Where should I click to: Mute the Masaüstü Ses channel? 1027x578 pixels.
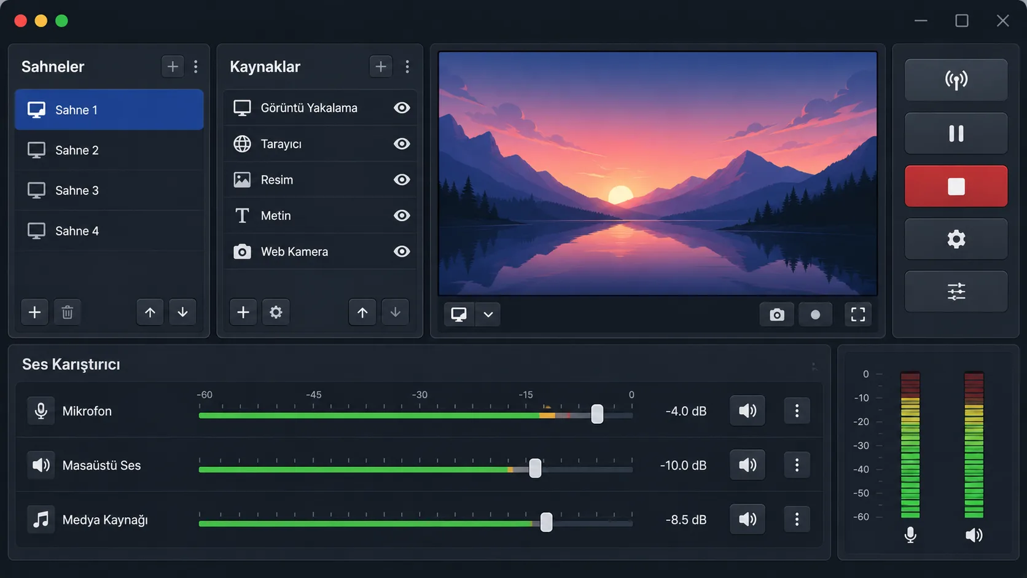[x=748, y=465]
